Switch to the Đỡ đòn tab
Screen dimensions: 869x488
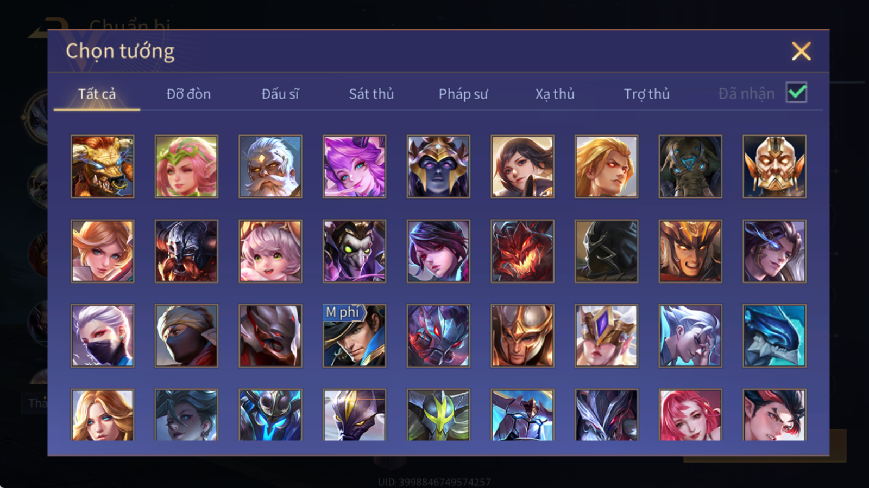coord(188,94)
